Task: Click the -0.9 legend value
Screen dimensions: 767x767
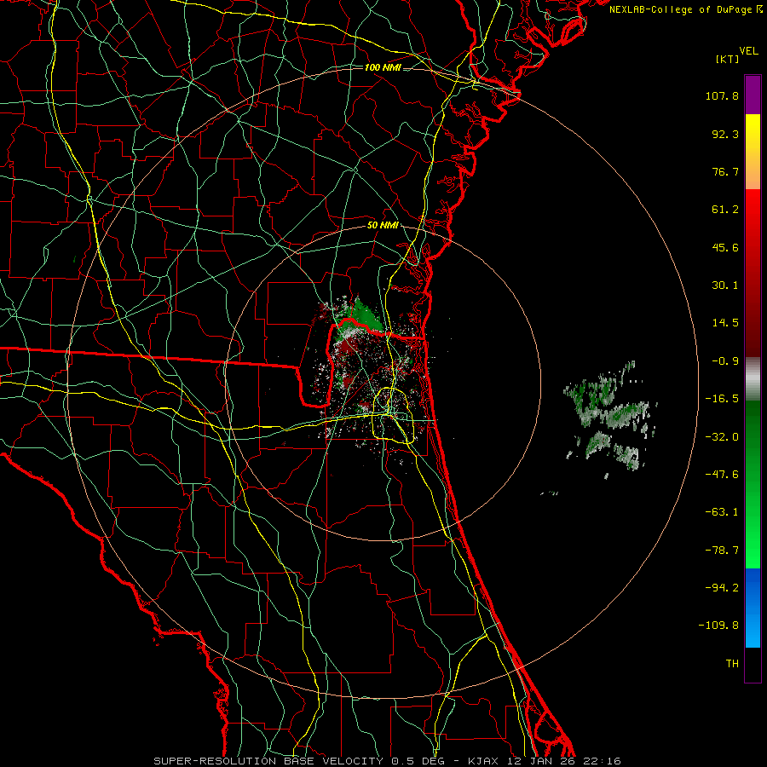Action: tap(725, 361)
